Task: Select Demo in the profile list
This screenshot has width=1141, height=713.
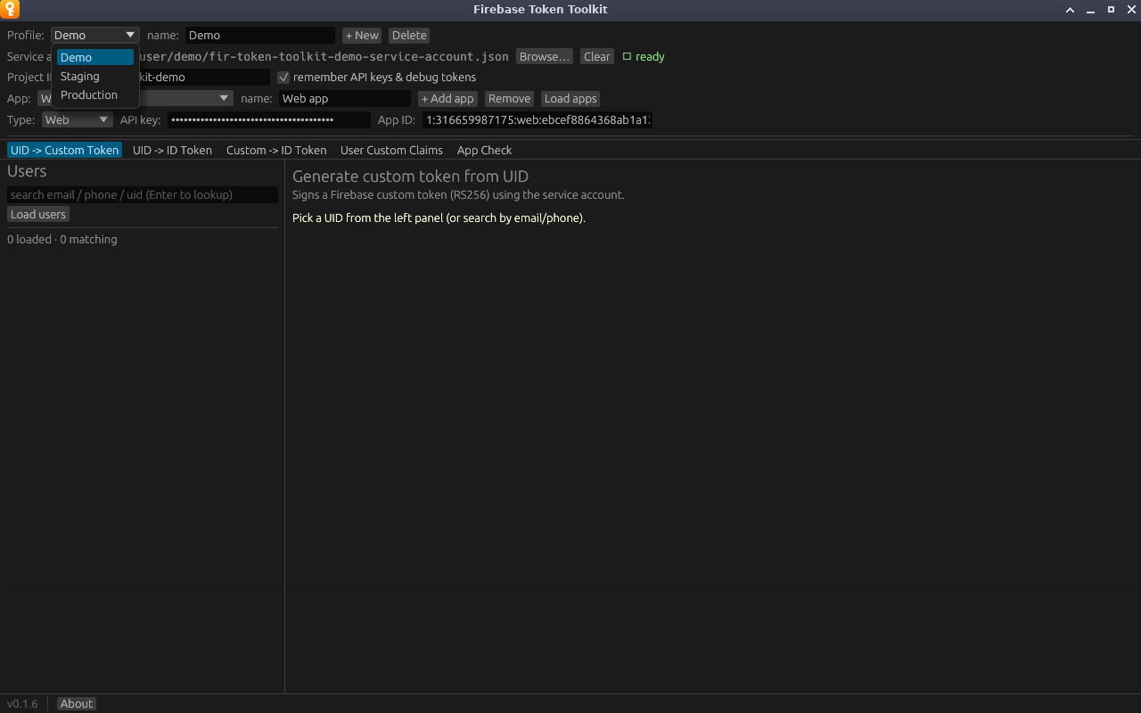Action: click(95, 58)
